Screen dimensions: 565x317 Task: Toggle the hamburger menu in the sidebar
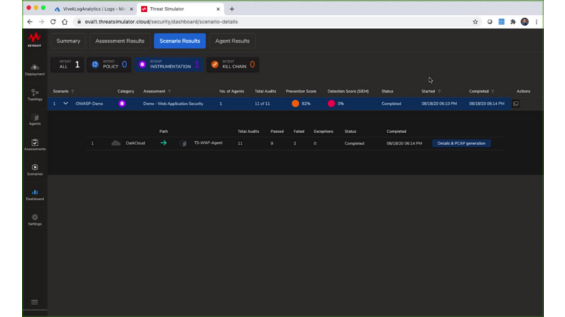[x=35, y=302]
